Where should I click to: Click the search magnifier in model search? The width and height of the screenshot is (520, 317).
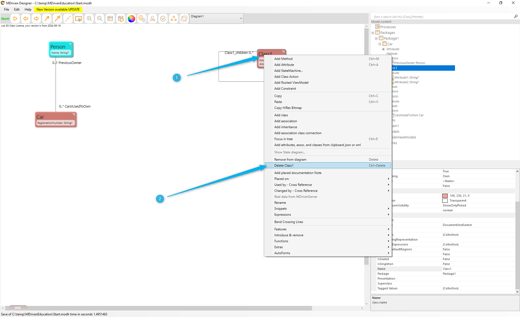(x=516, y=17)
